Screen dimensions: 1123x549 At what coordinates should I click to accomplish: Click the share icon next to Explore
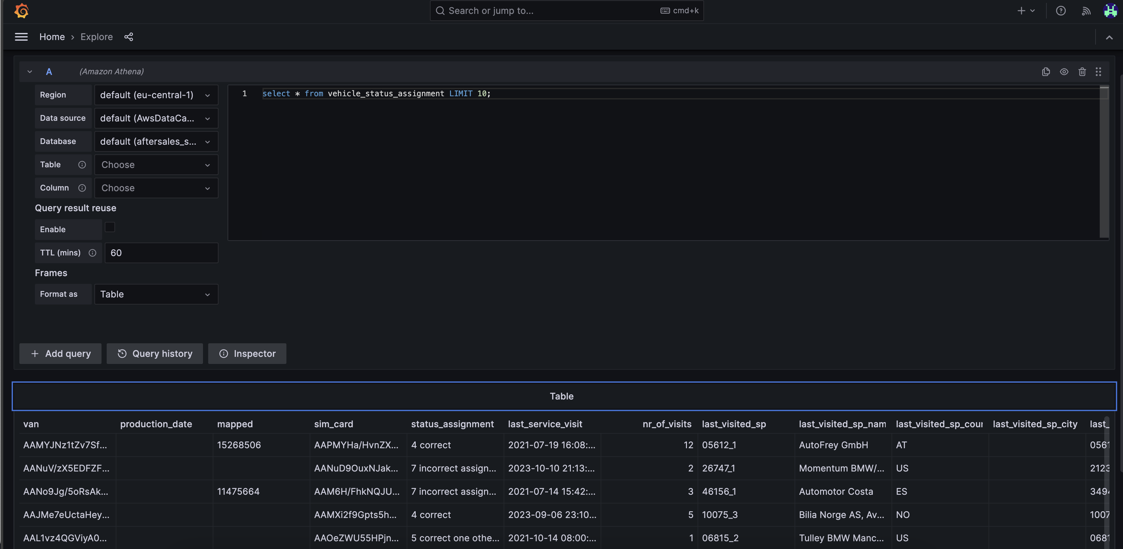tap(129, 37)
